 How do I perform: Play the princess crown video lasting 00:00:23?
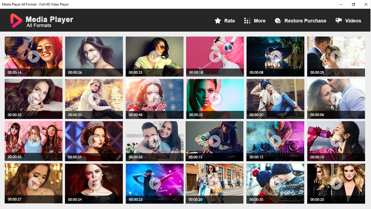click(94, 141)
